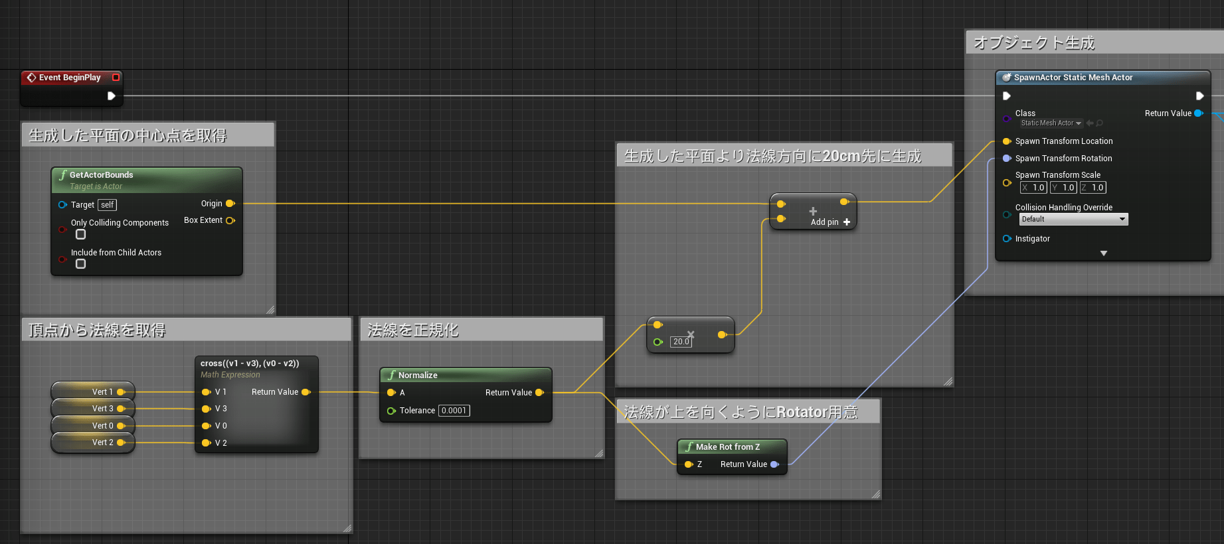Image resolution: width=1224 pixels, height=544 pixels.
Task: Click the Make Rot from Z input pin
Action: 689,464
